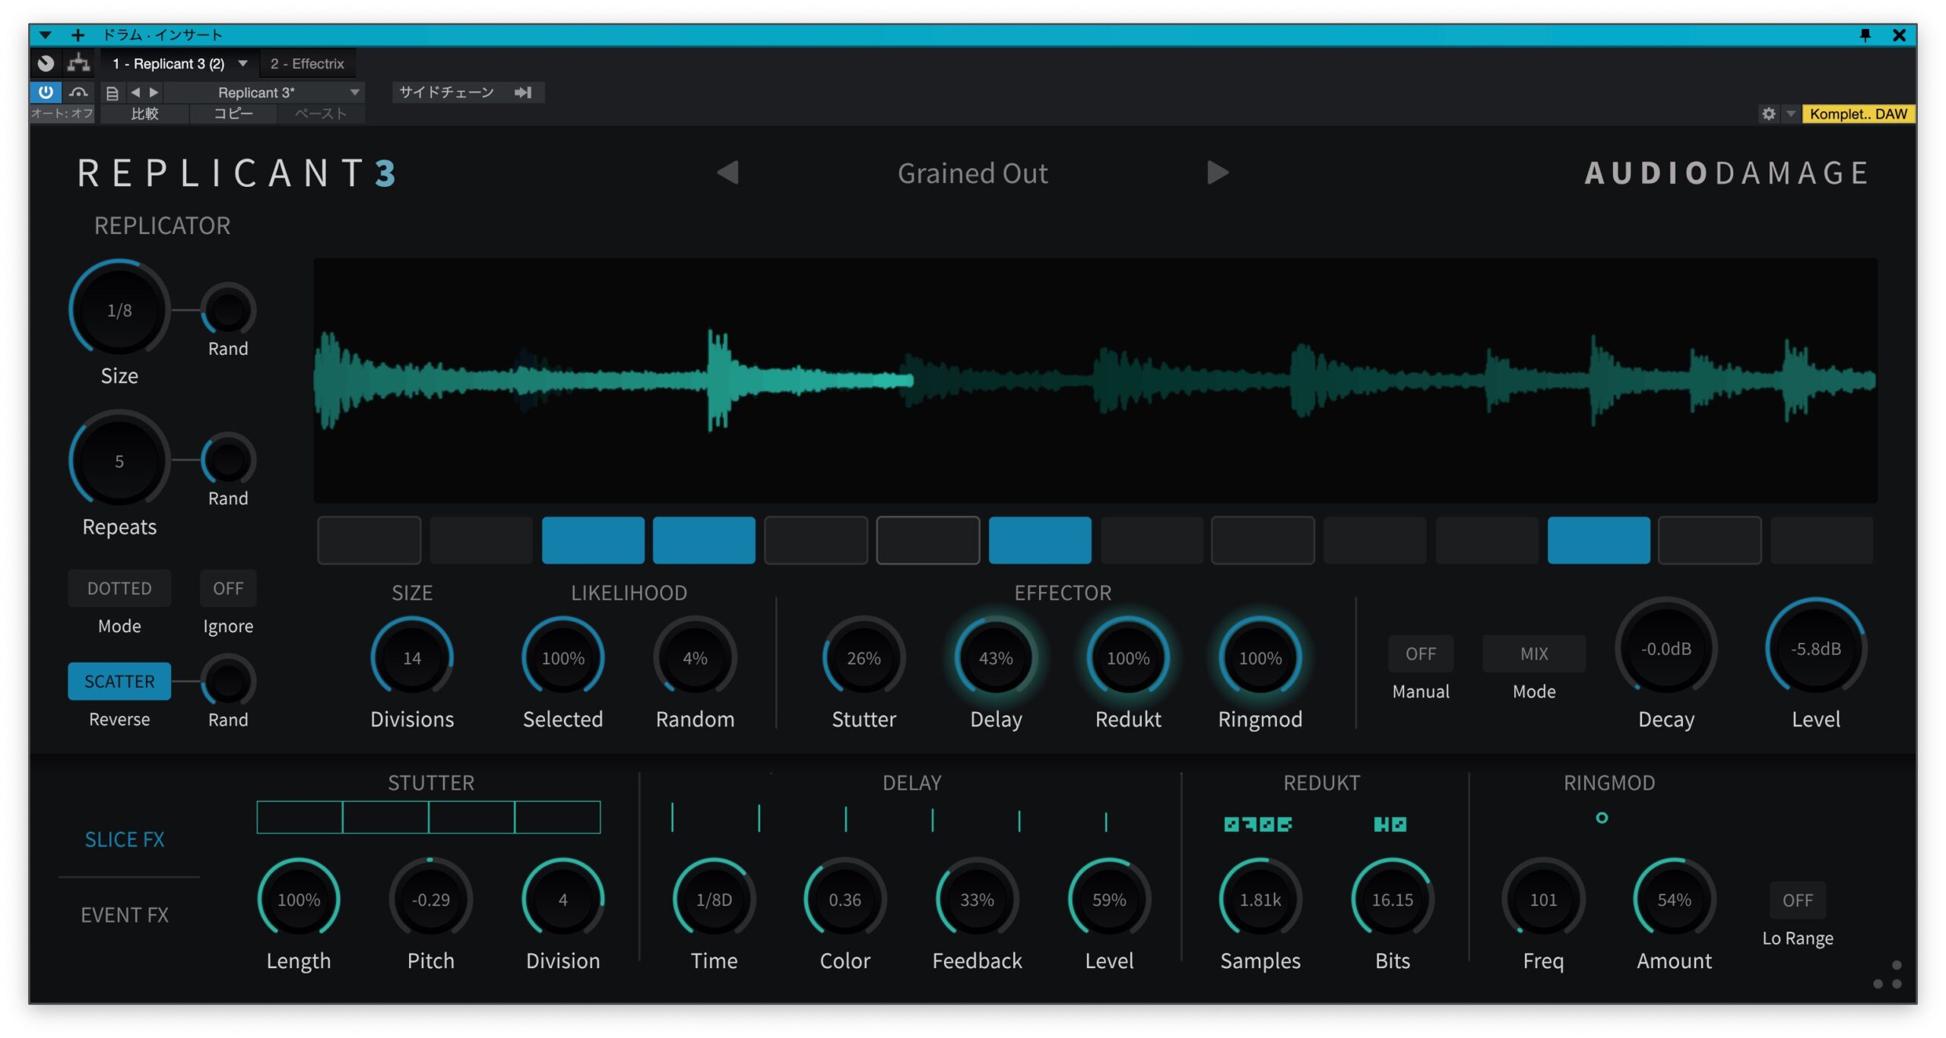
Task: Open the dropdown next to 1 - Replicant 3 (2)
Action: tap(243, 63)
